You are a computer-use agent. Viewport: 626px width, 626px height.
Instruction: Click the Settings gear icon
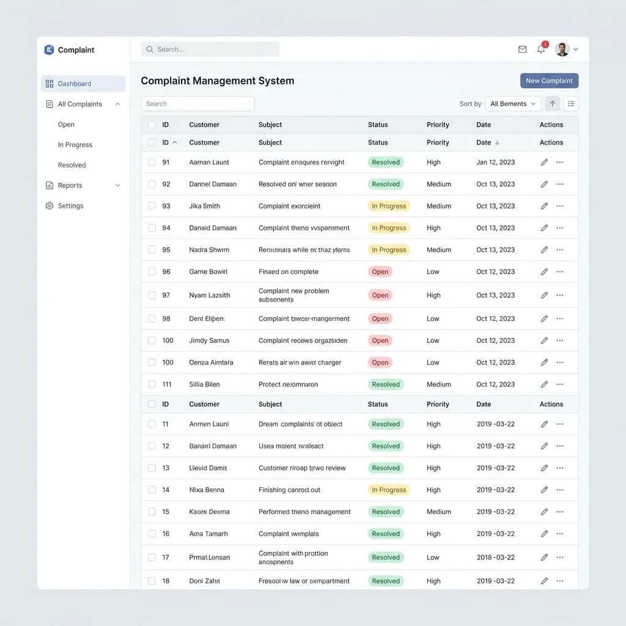click(x=50, y=206)
